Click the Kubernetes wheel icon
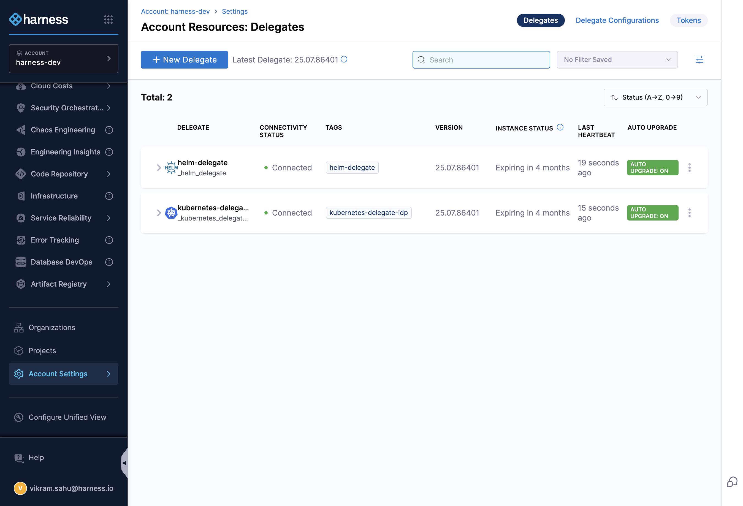 (x=171, y=213)
